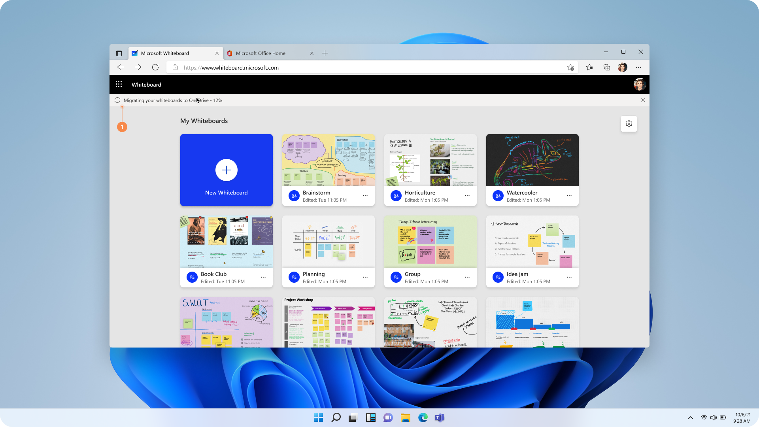This screenshot has height=427, width=759.
Task: Open Whiteboard settings with the gear icon
Action: tap(629, 124)
